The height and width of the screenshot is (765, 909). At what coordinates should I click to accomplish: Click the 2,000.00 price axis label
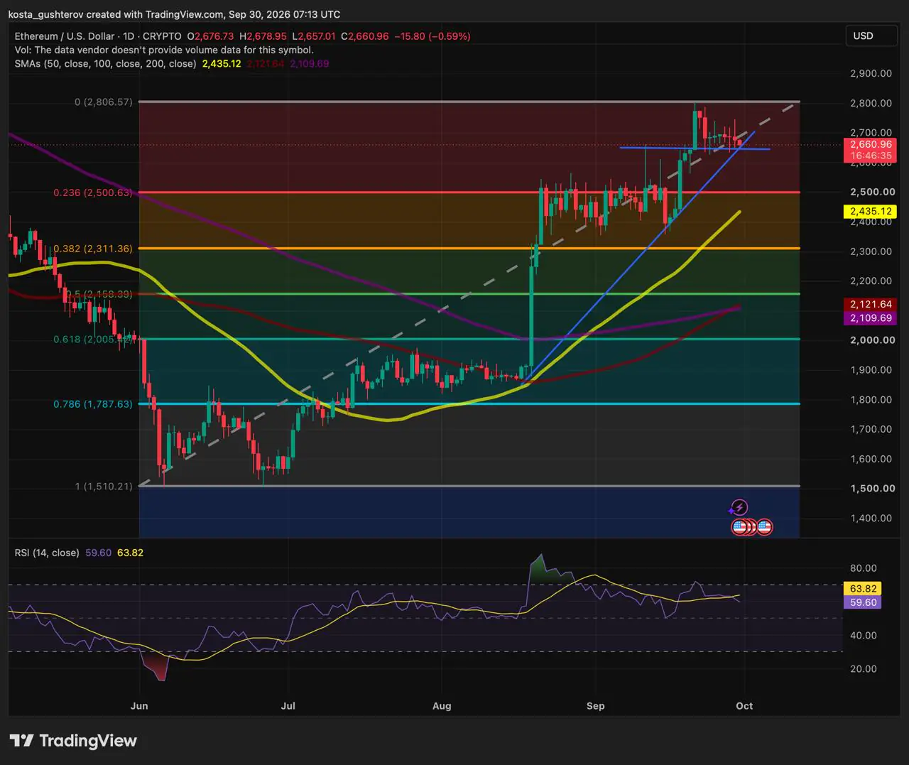(x=872, y=340)
